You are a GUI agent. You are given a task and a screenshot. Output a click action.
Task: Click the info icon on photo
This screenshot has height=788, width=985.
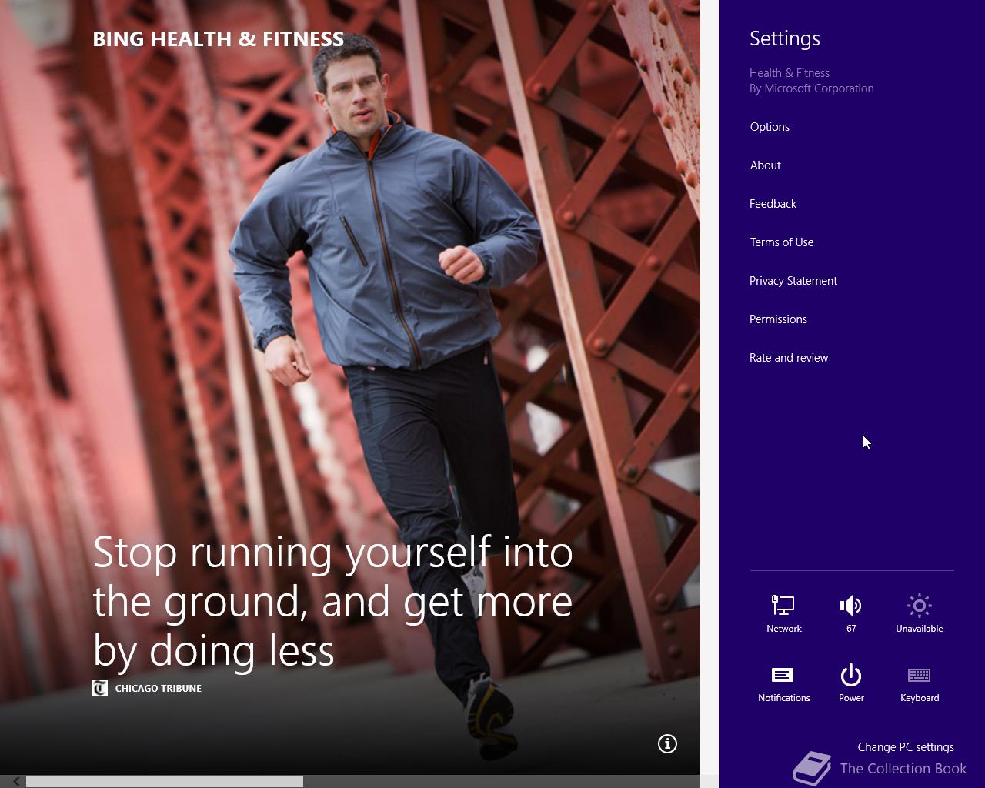point(667,743)
